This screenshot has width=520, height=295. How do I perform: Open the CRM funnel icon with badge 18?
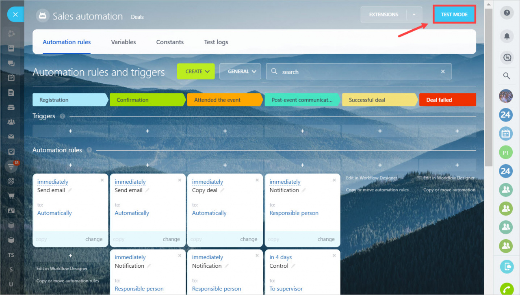11,166
